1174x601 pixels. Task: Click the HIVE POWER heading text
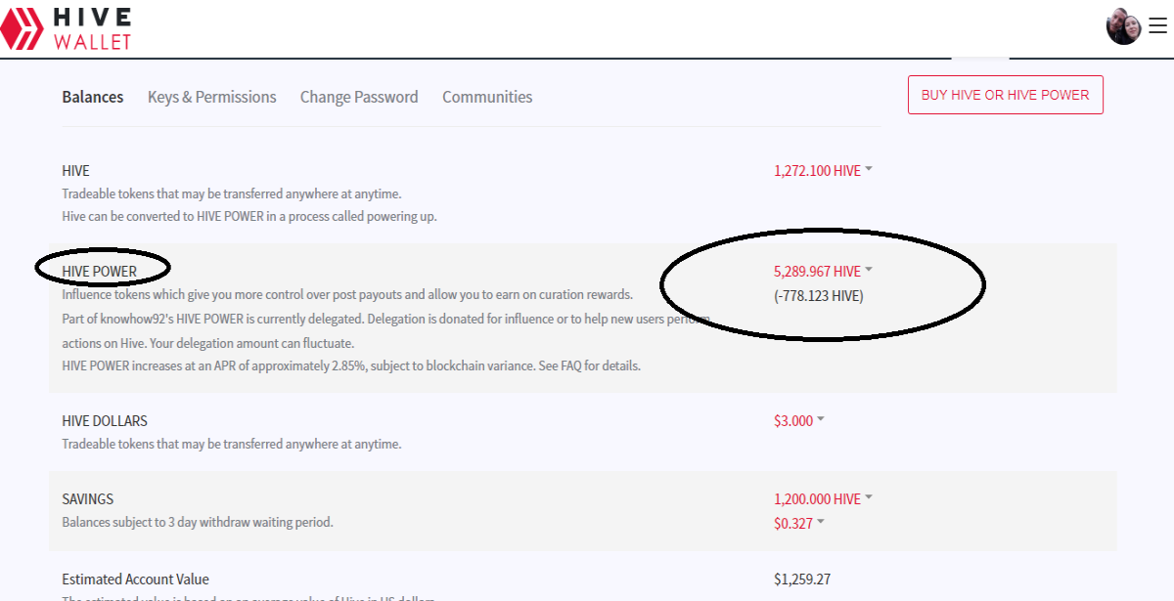(100, 272)
